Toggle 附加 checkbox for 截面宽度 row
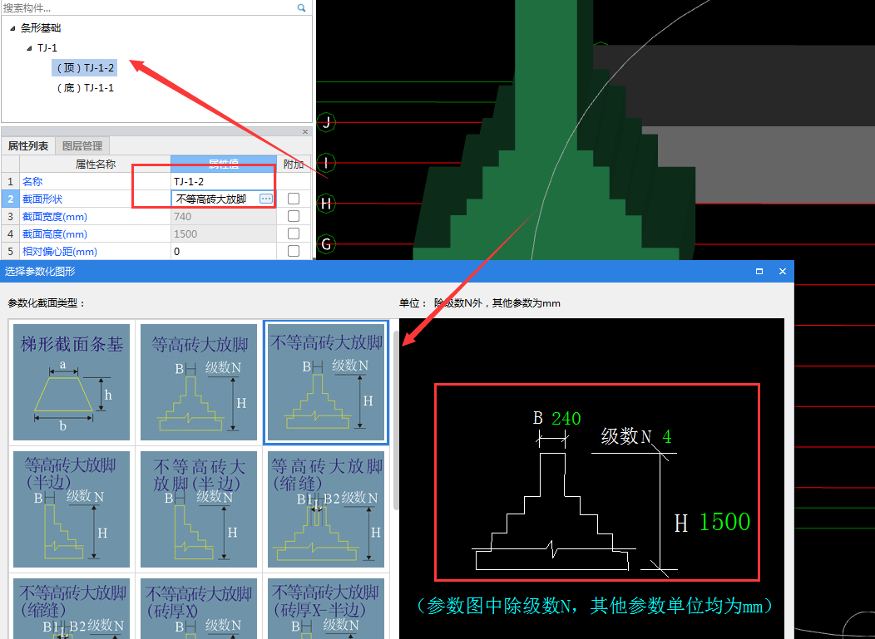Viewport: 875px width, 639px height. [294, 216]
